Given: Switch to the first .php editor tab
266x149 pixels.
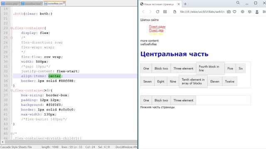Looking at the screenshot, I should tap(10, 4).
